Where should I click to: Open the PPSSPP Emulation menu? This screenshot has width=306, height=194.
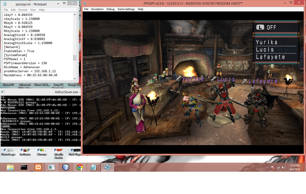(97, 9)
